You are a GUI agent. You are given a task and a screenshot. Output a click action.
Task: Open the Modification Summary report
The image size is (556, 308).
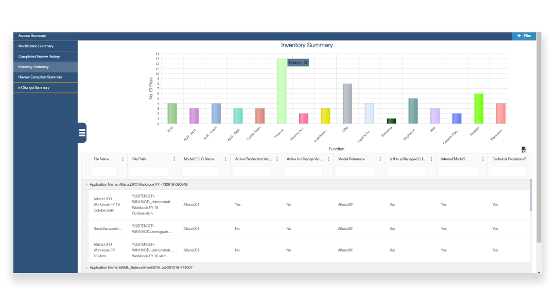tap(36, 46)
